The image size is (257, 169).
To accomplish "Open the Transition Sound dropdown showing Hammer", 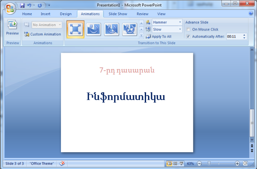I will coord(167,22).
